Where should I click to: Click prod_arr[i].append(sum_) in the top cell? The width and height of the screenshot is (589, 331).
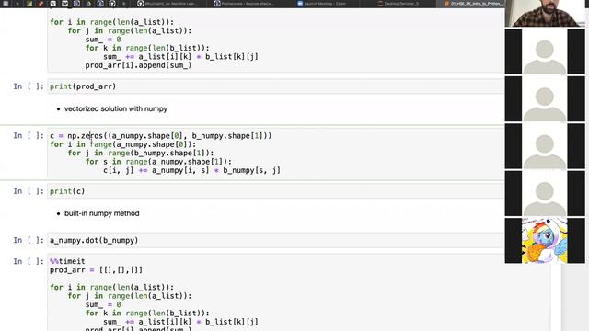point(138,65)
